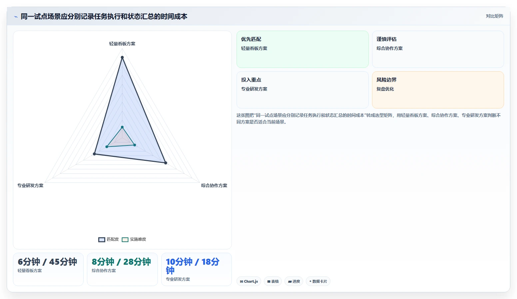Select the 数据卡片 chip
Viewport: 517px width, 299px height.
click(x=318, y=281)
